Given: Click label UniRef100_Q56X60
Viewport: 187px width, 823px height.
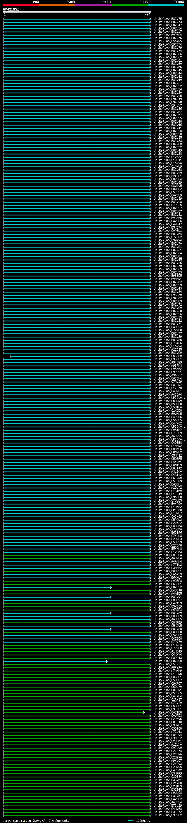Looking at the screenshot, I should click(168, 356).
